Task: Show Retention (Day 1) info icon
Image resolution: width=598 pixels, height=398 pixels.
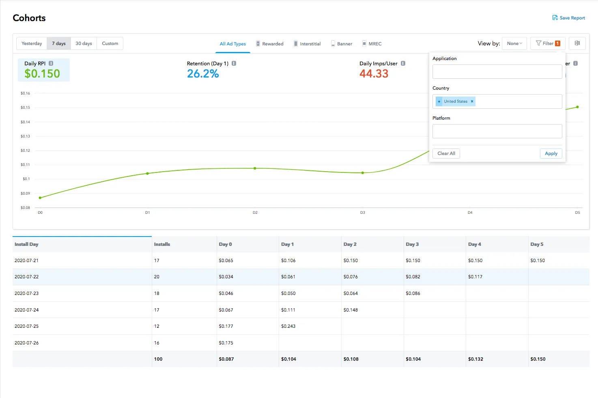Action: [234, 63]
